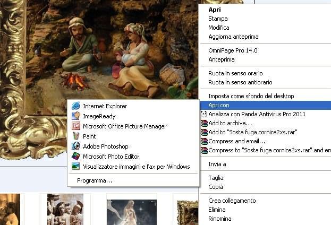Select the glowing angel night-sky thumbnail
The height and width of the screenshot is (225, 331).
point(132,212)
